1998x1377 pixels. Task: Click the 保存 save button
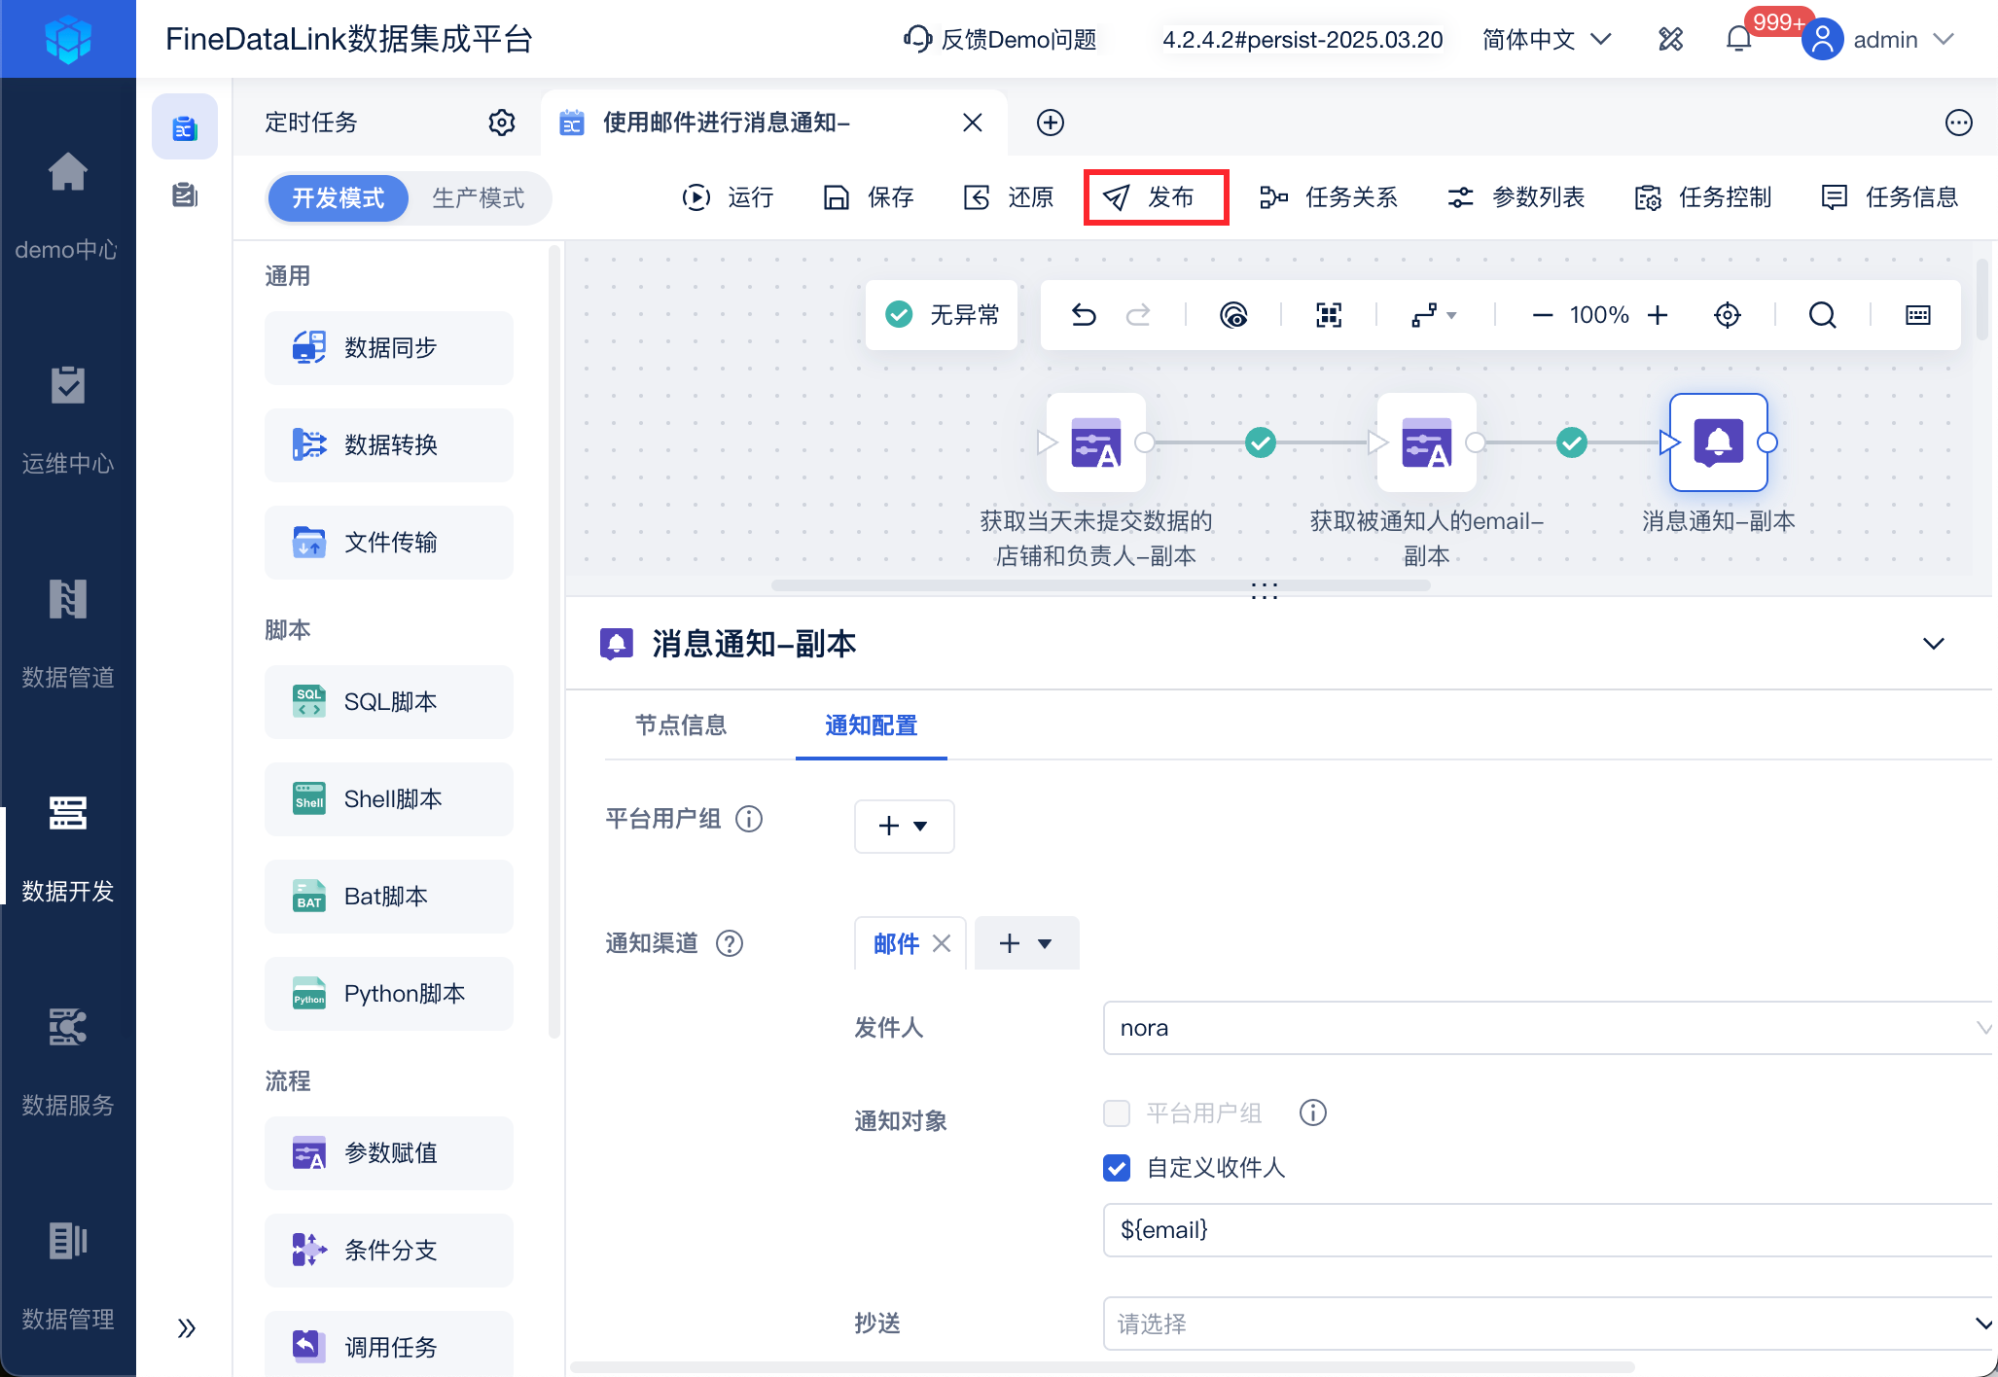point(869,197)
